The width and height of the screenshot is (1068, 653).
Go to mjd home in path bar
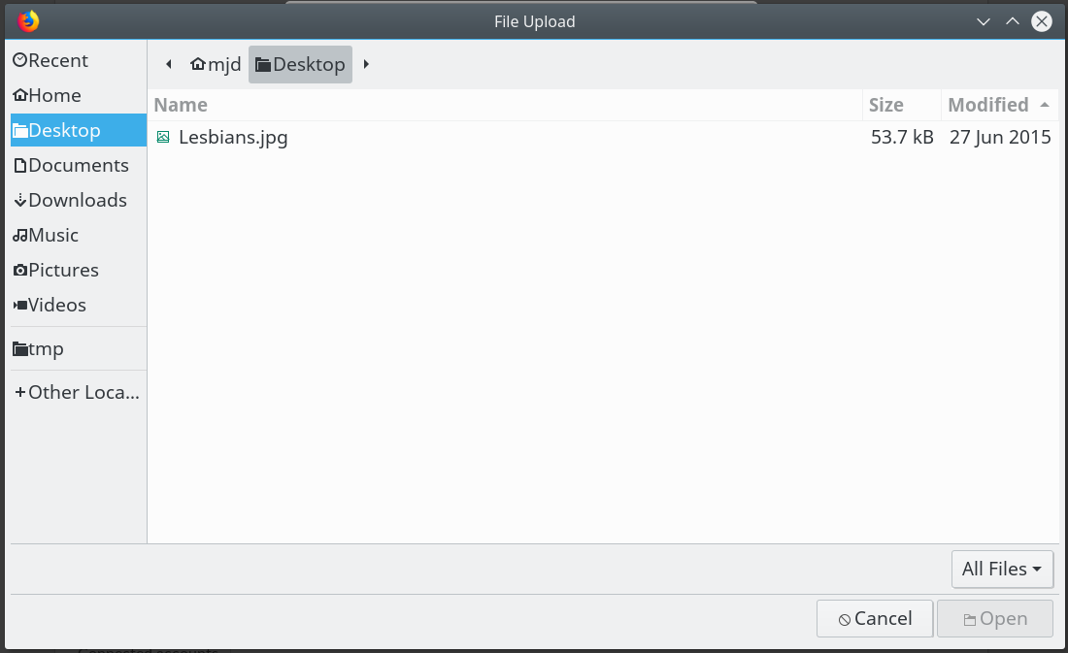pos(216,65)
